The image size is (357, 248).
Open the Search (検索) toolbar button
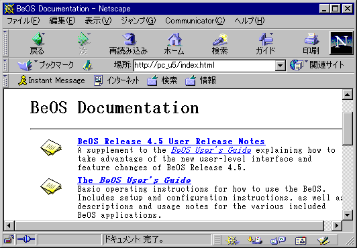219,43
